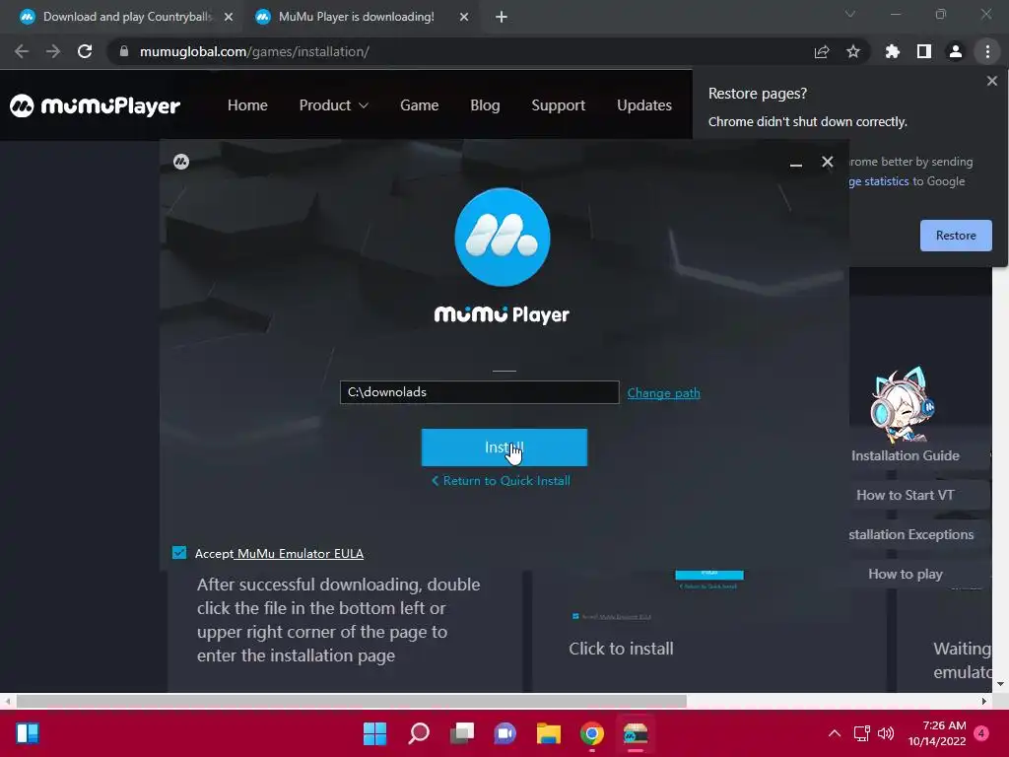Click the mascot character image

pos(902,405)
